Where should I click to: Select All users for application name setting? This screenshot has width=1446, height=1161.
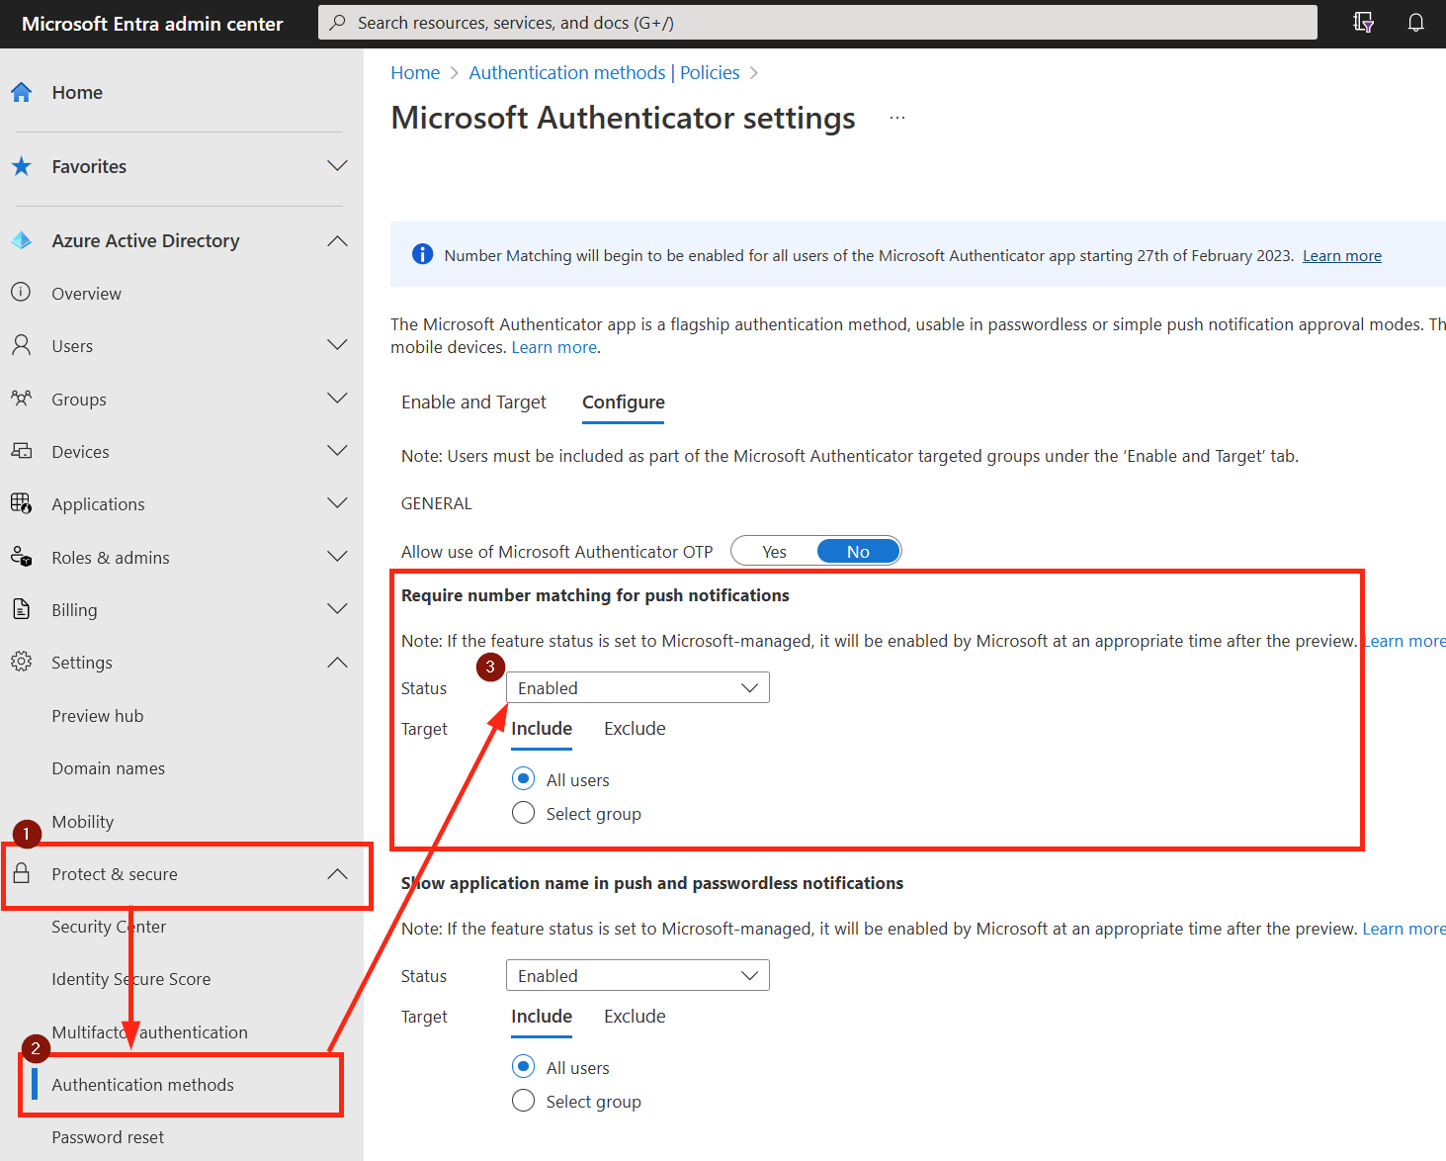[524, 1067]
